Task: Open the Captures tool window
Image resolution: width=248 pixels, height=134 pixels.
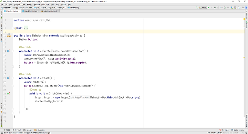Action: pos(1,38)
